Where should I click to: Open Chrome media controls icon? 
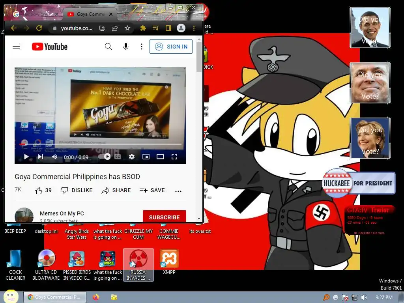155,28
